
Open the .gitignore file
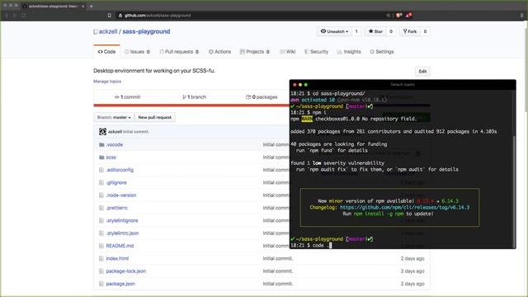coord(116,182)
